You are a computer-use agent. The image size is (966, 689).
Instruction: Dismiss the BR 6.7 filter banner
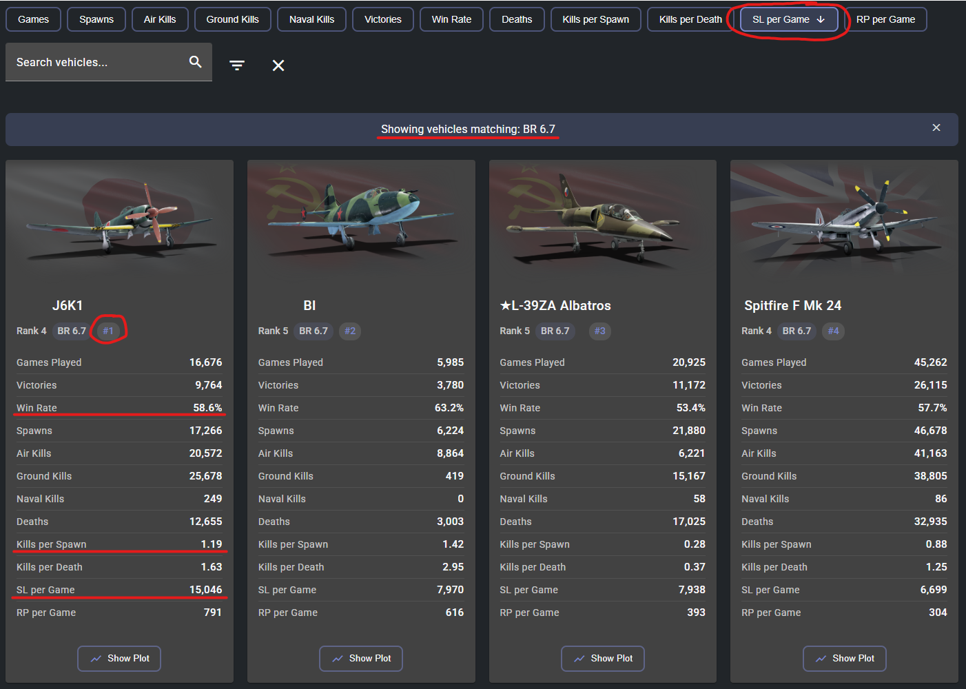936,128
